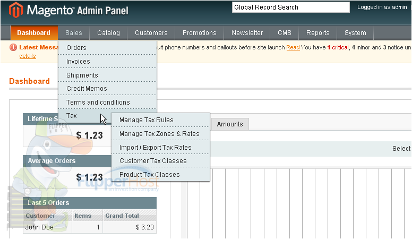The width and height of the screenshot is (412, 239).
Task: Open the details link under Latest Message
Action: [28, 56]
